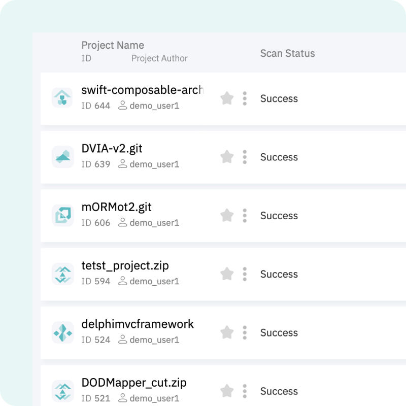Mark mORMot2.git as favorite with star

coord(227,215)
